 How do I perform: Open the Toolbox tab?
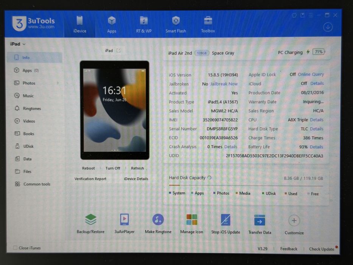208,25
